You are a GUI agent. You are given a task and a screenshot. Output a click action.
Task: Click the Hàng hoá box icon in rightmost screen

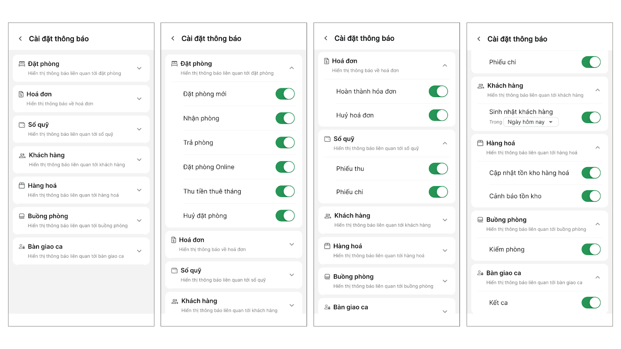tap(480, 143)
